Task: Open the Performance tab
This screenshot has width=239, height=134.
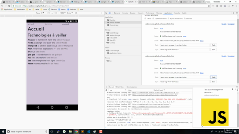Action: pyautogui.click(x=150, y=13)
